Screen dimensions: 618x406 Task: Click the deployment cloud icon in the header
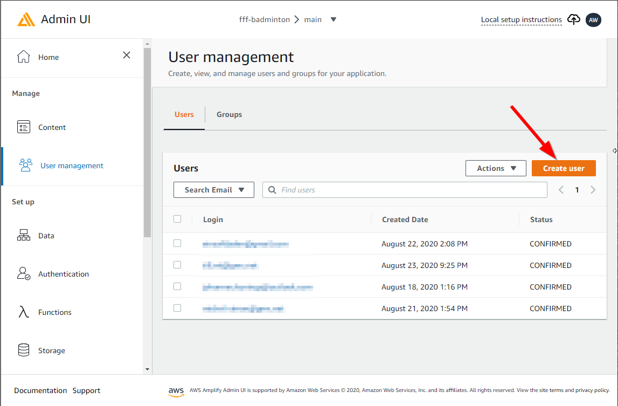tap(573, 19)
